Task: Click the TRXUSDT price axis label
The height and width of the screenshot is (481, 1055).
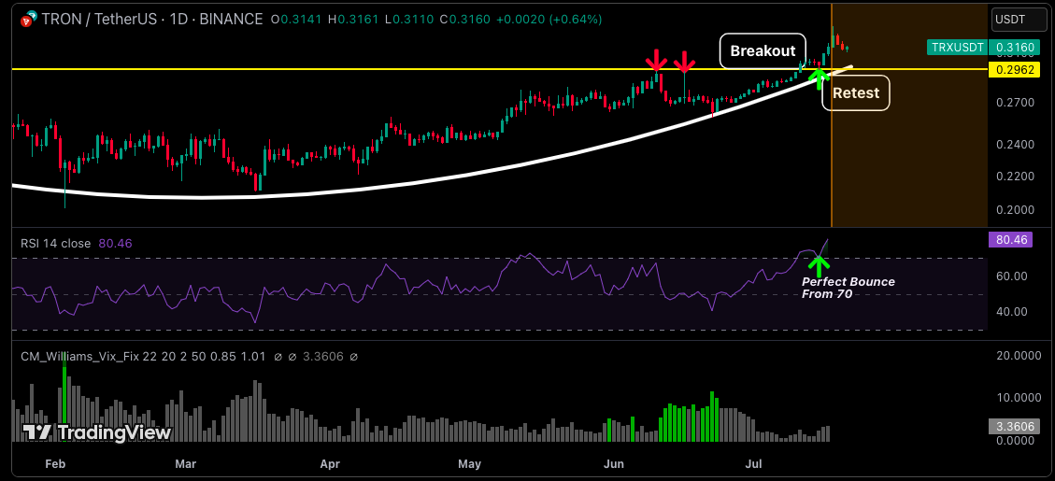Action: [x=958, y=47]
